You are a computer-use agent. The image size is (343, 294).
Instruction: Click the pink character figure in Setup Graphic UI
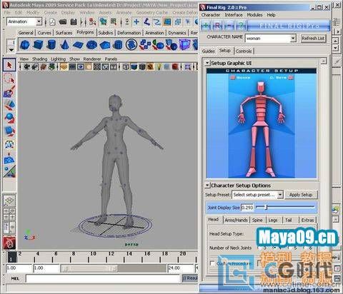pyautogui.click(x=262, y=129)
